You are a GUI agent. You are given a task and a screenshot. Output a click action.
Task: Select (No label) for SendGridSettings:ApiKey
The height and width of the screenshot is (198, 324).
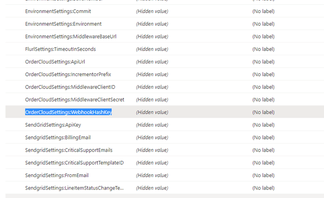(263, 125)
